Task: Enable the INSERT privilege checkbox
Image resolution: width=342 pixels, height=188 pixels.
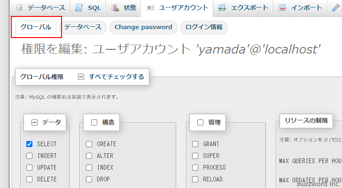Action: pos(30,156)
